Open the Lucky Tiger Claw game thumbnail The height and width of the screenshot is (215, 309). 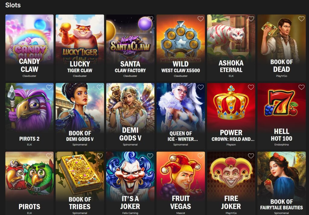[x=80, y=48]
